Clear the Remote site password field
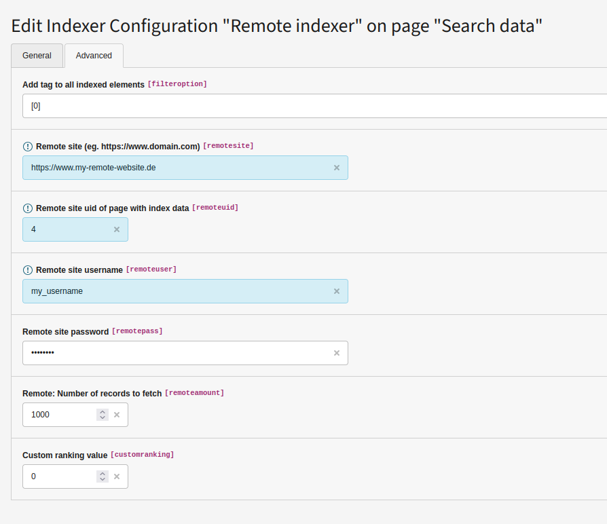 pos(336,353)
